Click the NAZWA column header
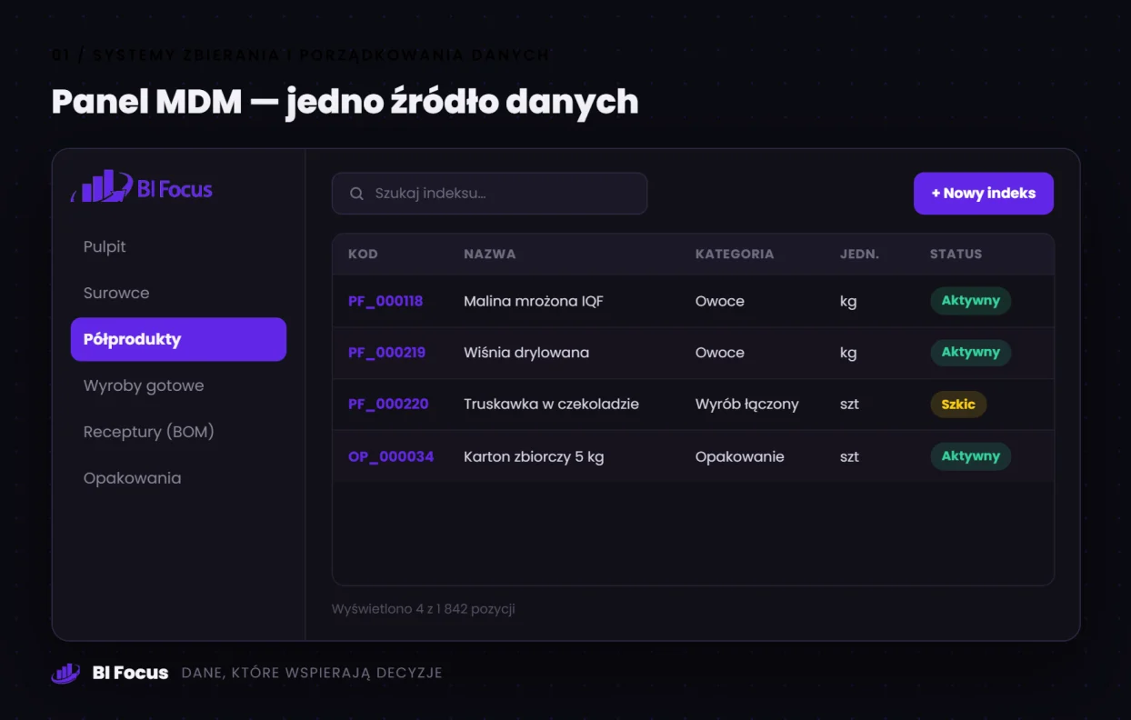Image resolution: width=1131 pixels, height=720 pixels. pyautogui.click(x=490, y=254)
